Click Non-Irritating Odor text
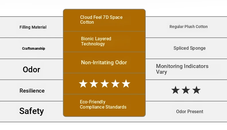The height and width of the screenshot is (130, 227). click(104, 63)
